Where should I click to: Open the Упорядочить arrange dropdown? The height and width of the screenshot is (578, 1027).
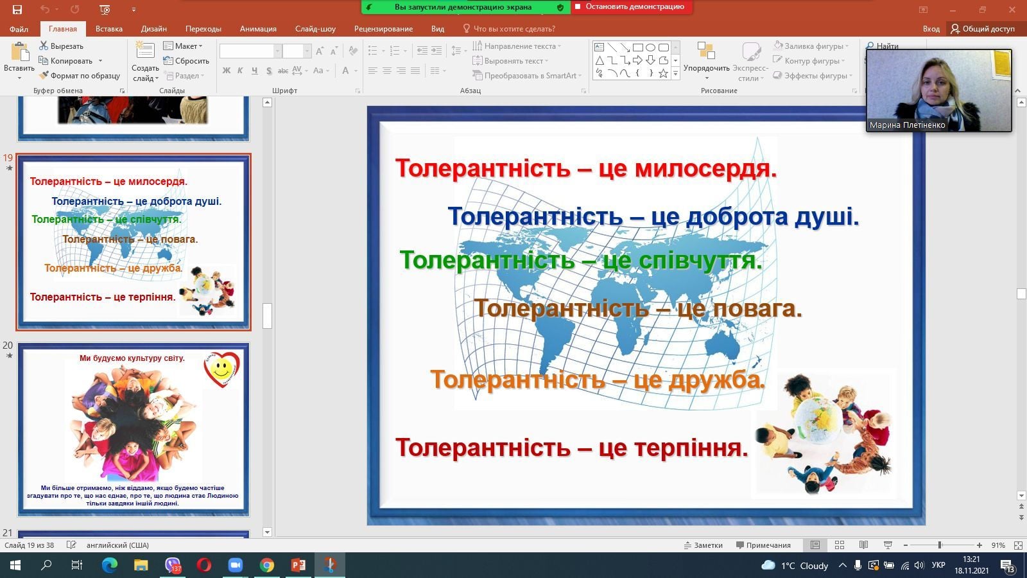706,62
